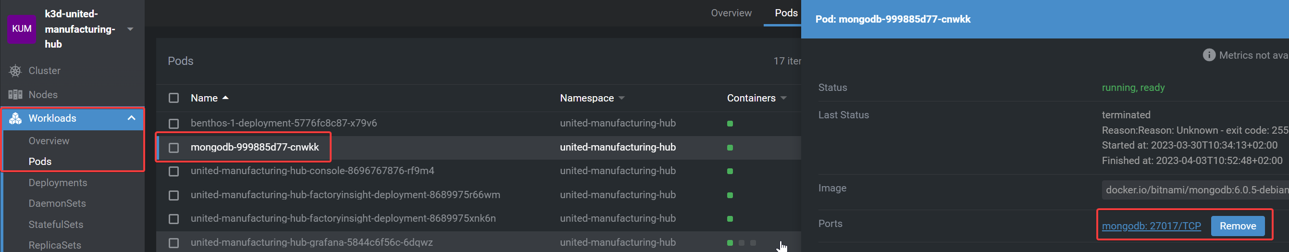Open pod benthos-1-deployment-5776fc8c87-x79v6

click(284, 123)
